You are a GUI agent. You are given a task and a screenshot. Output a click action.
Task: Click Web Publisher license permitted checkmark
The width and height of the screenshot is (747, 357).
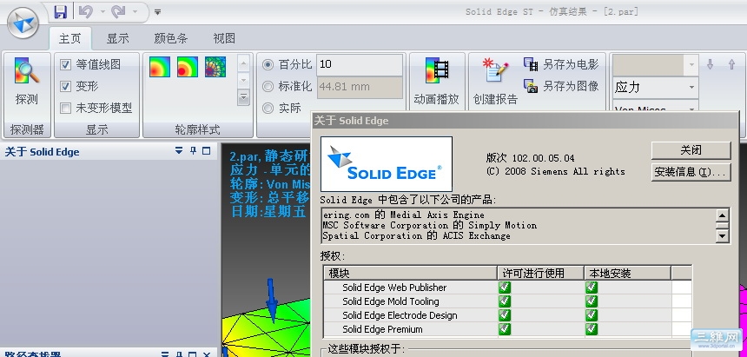pyautogui.click(x=505, y=288)
